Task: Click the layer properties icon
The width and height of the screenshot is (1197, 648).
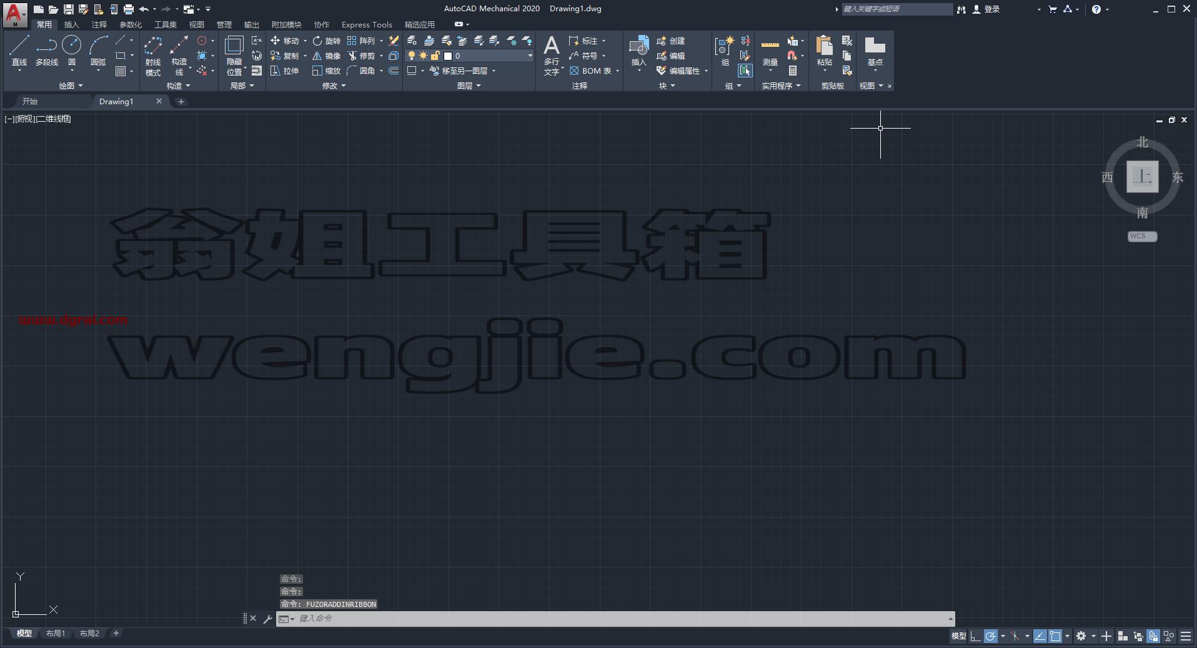Action: pyautogui.click(x=412, y=41)
